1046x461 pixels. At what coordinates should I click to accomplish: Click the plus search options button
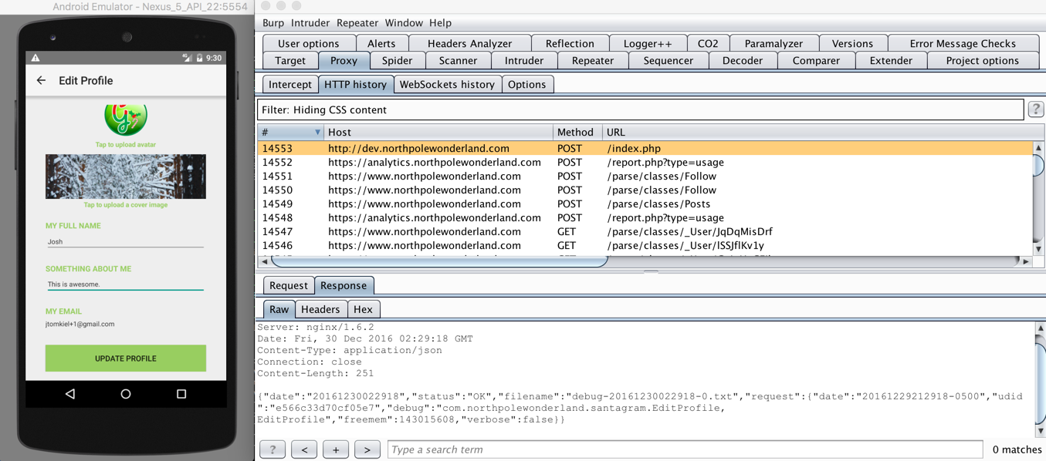[x=336, y=449]
